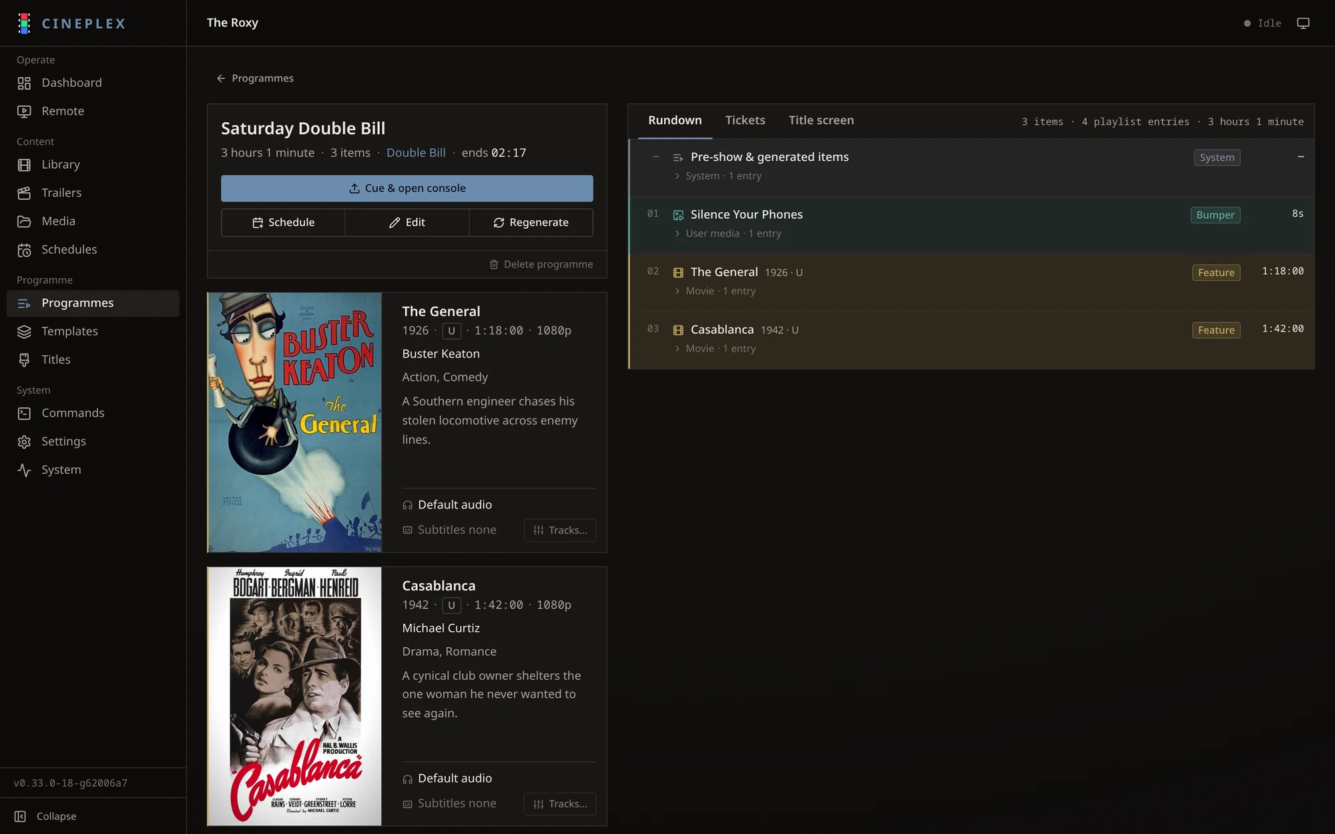Click the 1:42:00 duration in rundown
The image size is (1335, 834).
(1282, 329)
